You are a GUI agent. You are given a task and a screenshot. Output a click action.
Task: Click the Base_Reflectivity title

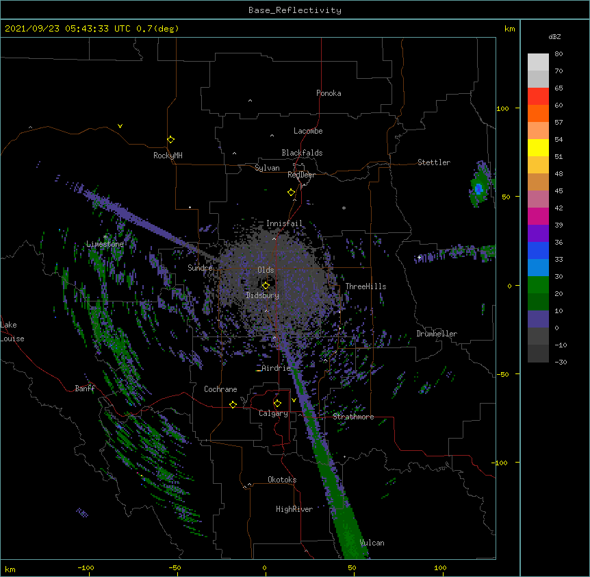click(295, 10)
